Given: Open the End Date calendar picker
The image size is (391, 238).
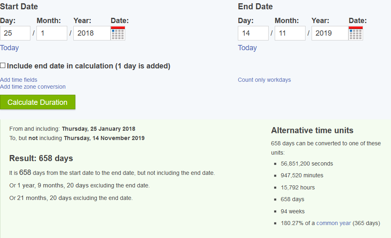Looking at the screenshot, I should click(x=356, y=34).
